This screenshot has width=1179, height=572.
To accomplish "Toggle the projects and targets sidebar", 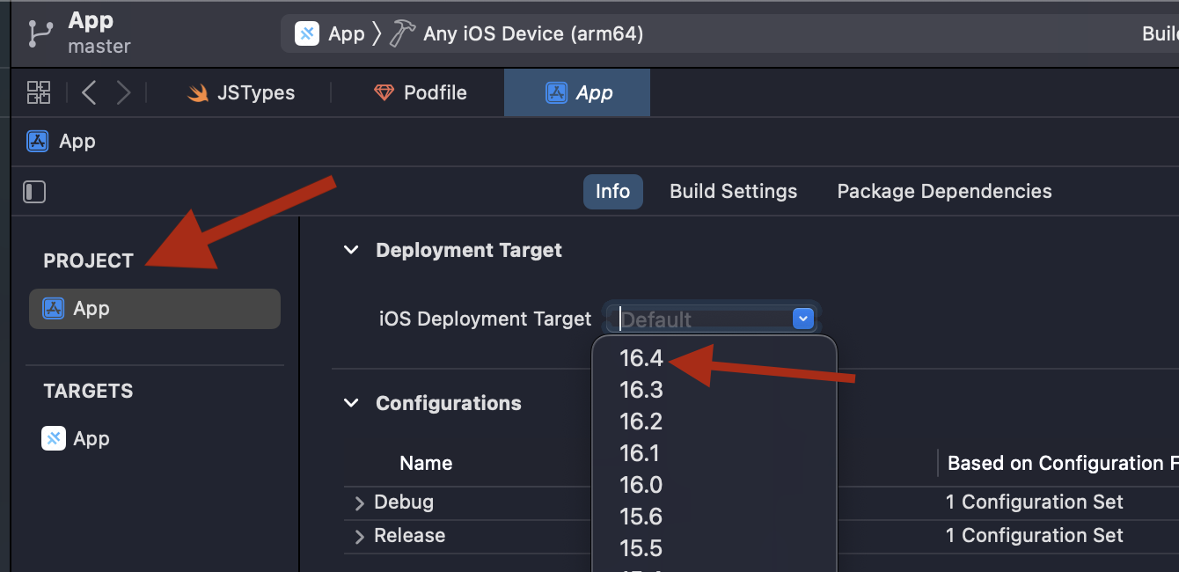I will [x=34, y=192].
